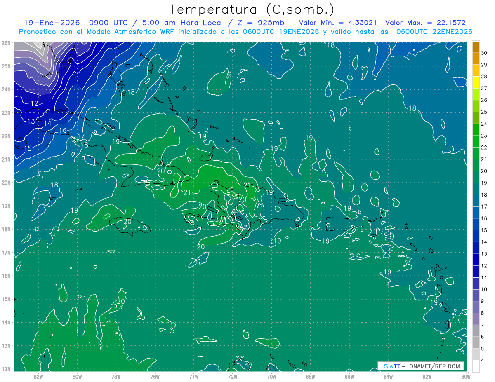Click the '14' contour label on the map
Screen dimensions: 495x382
(x=47, y=123)
